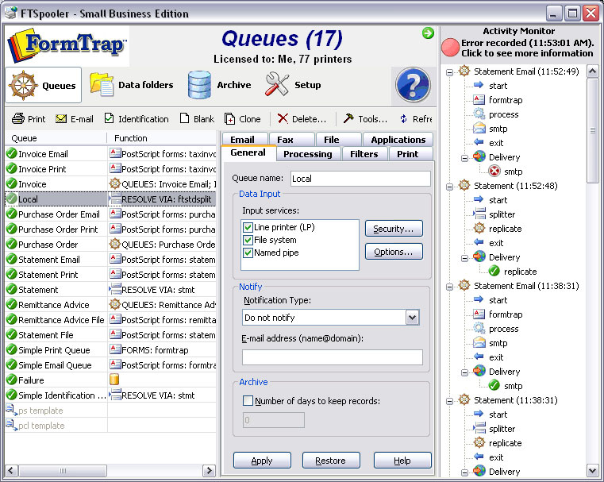Toggle the Named pipe checkbox
604x482 pixels.
248,253
